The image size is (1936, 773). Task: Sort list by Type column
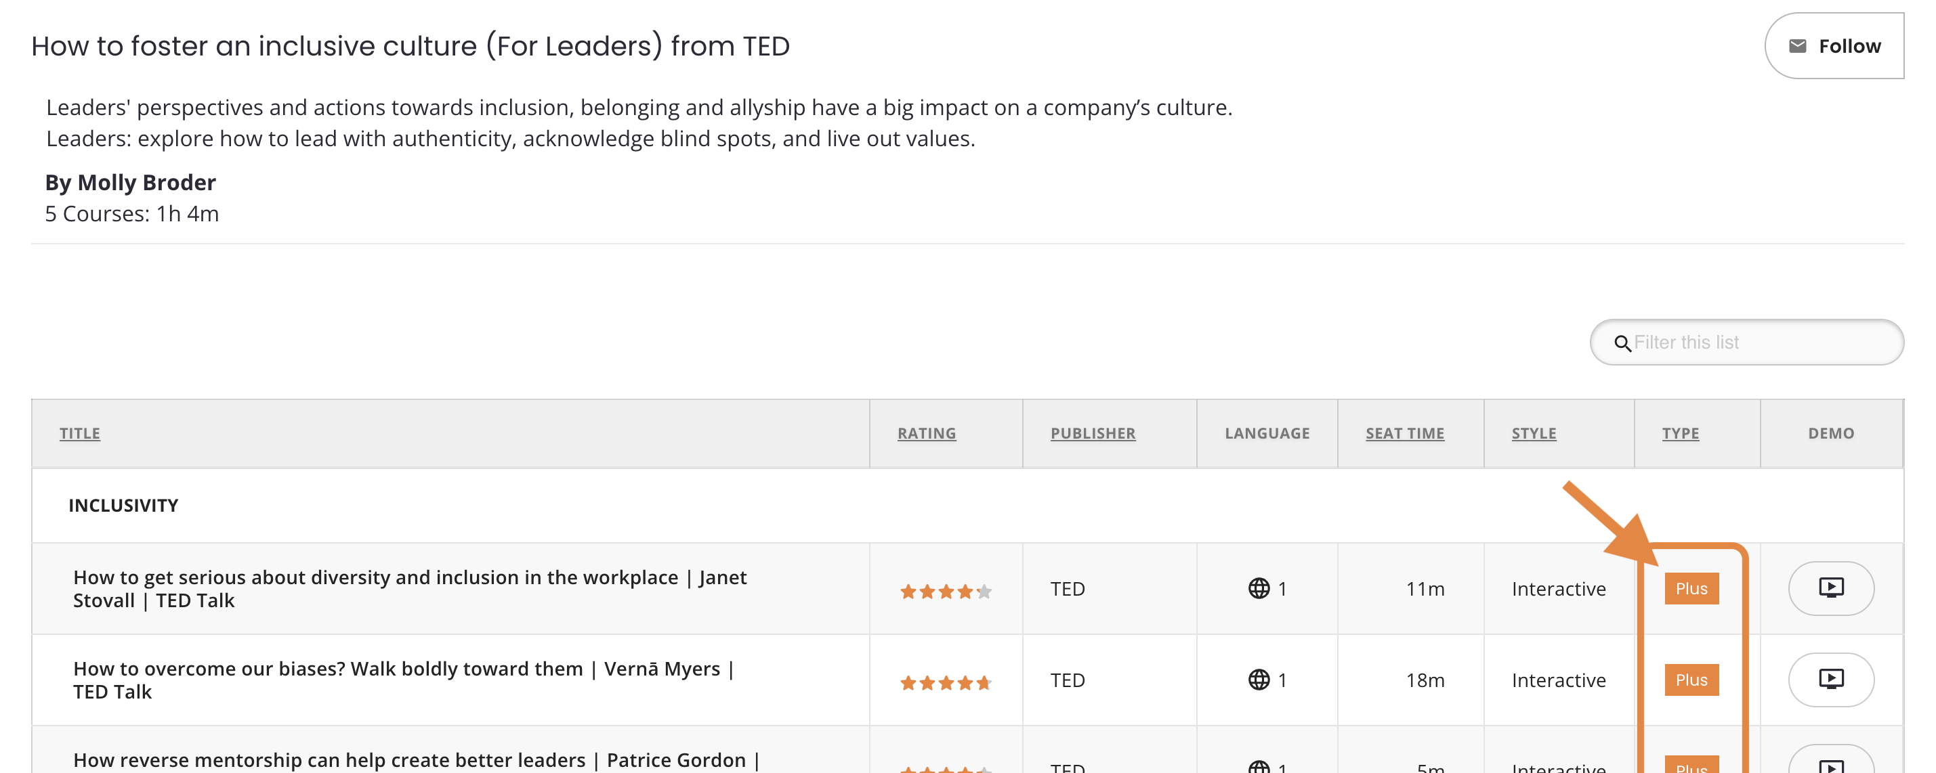click(x=1681, y=433)
